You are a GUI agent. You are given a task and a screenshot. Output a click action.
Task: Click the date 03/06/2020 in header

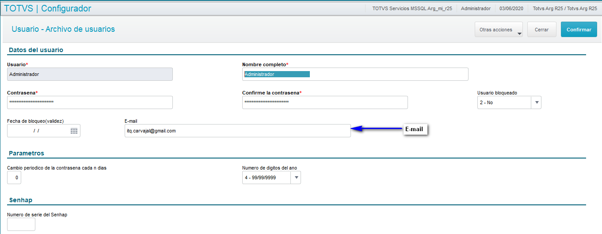click(512, 8)
